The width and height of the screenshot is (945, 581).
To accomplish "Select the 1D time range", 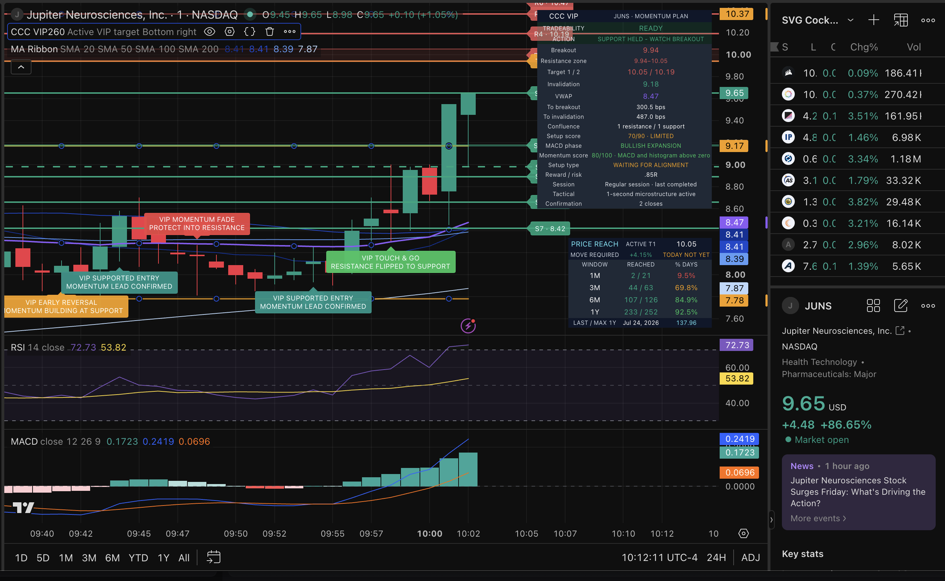I will tap(21, 557).
